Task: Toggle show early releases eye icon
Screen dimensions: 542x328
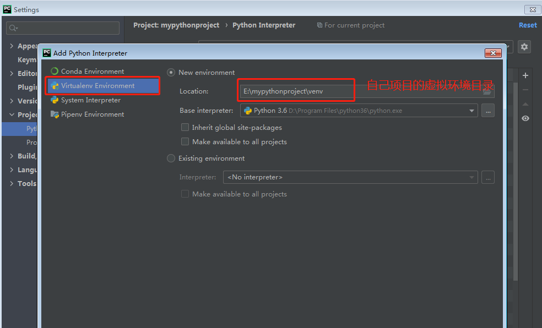Action: click(525, 118)
